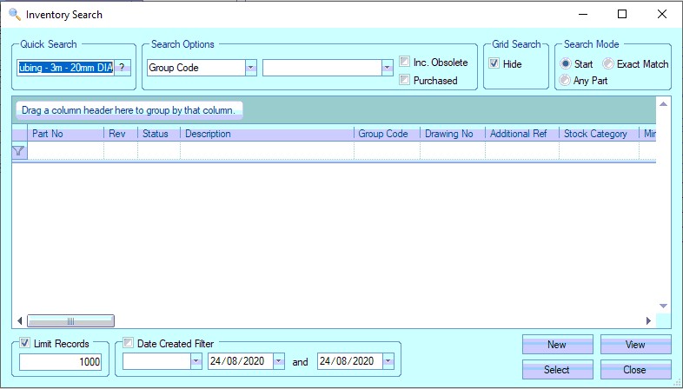This screenshot has height=389, width=683.
Task: Click the Select button
Action: (556, 370)
